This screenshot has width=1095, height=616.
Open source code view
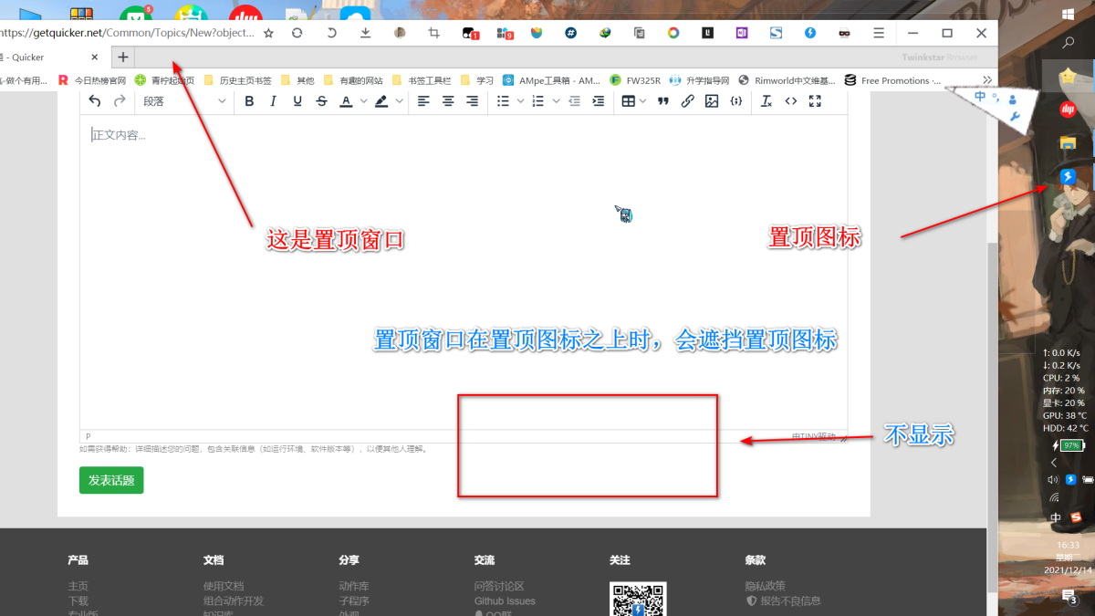pos(791,101)
